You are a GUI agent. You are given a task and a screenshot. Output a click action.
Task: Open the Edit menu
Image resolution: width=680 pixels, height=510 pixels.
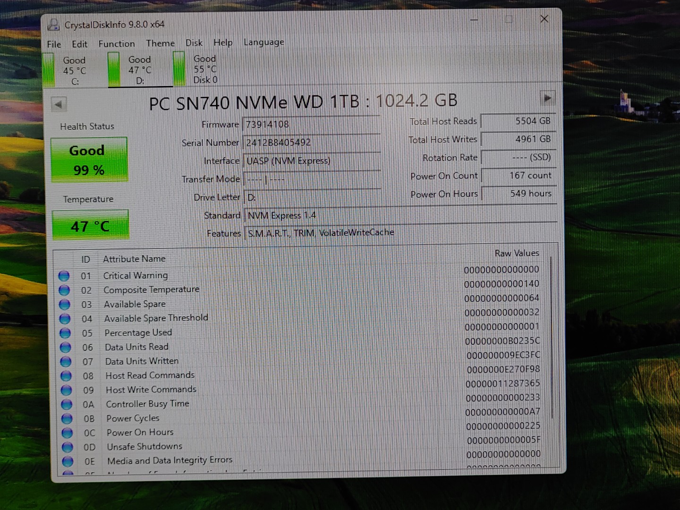[79, 44]
